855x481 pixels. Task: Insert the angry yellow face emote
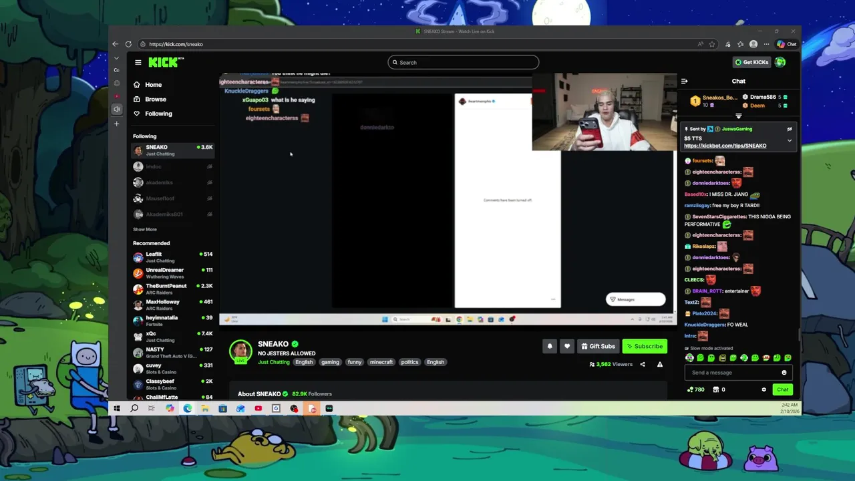722,358
